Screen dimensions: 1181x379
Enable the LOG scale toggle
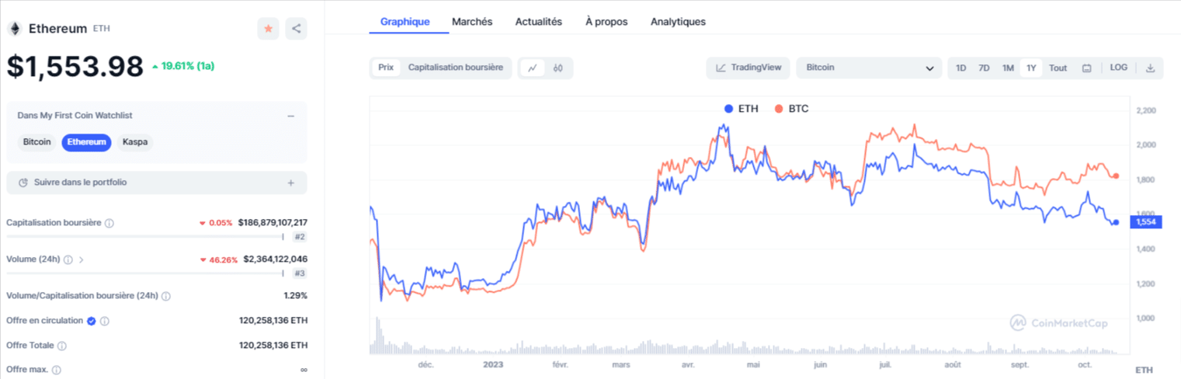pos(1118,68)
